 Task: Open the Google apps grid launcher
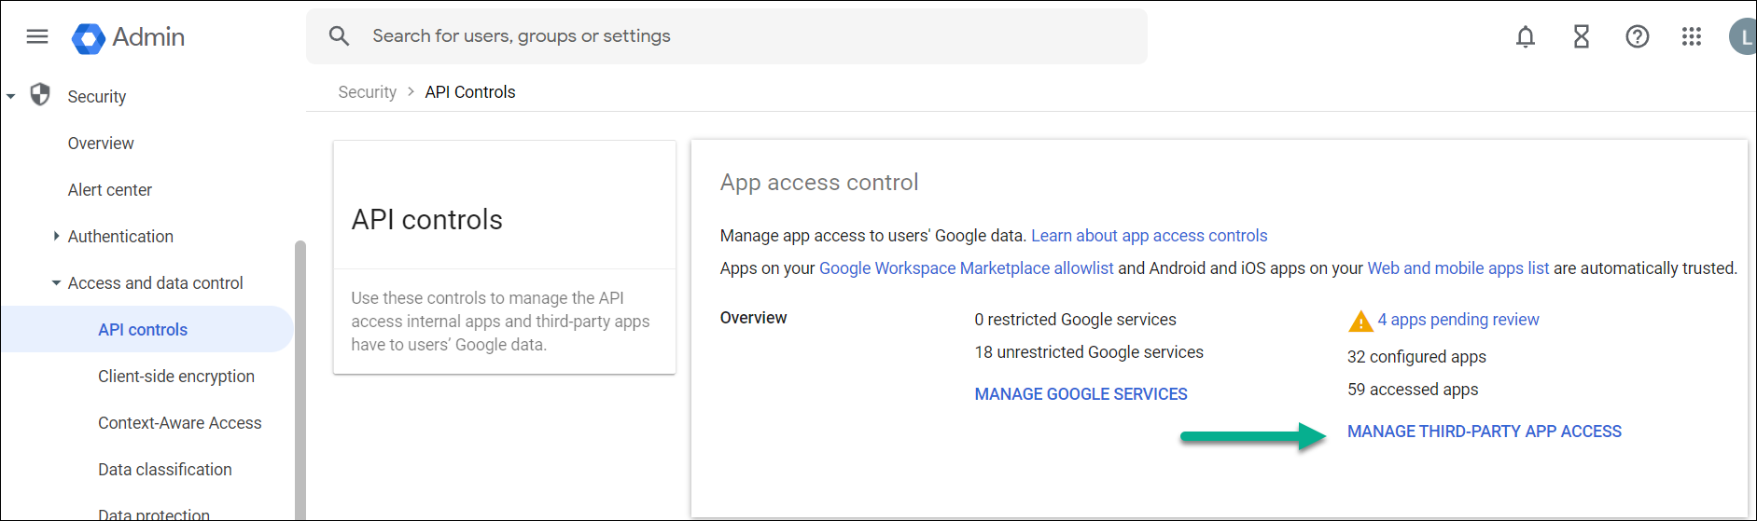pos(1692,36)
